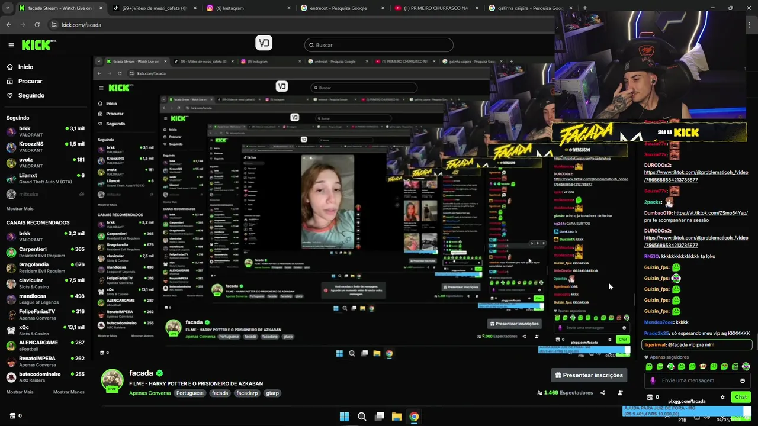Click Presentear inscrições button
The image size is (758, 426).
tap(589, 375)
